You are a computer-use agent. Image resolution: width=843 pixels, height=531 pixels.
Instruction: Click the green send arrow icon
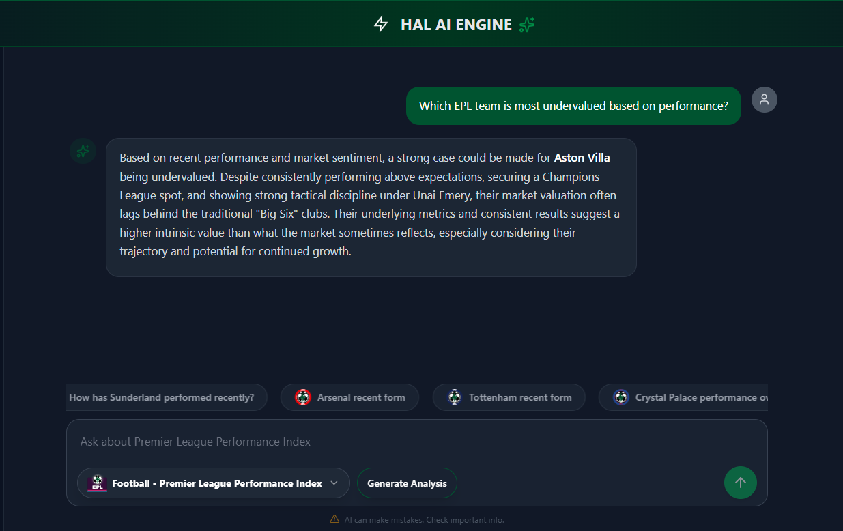pyautogui.click(x=740, y=483)
